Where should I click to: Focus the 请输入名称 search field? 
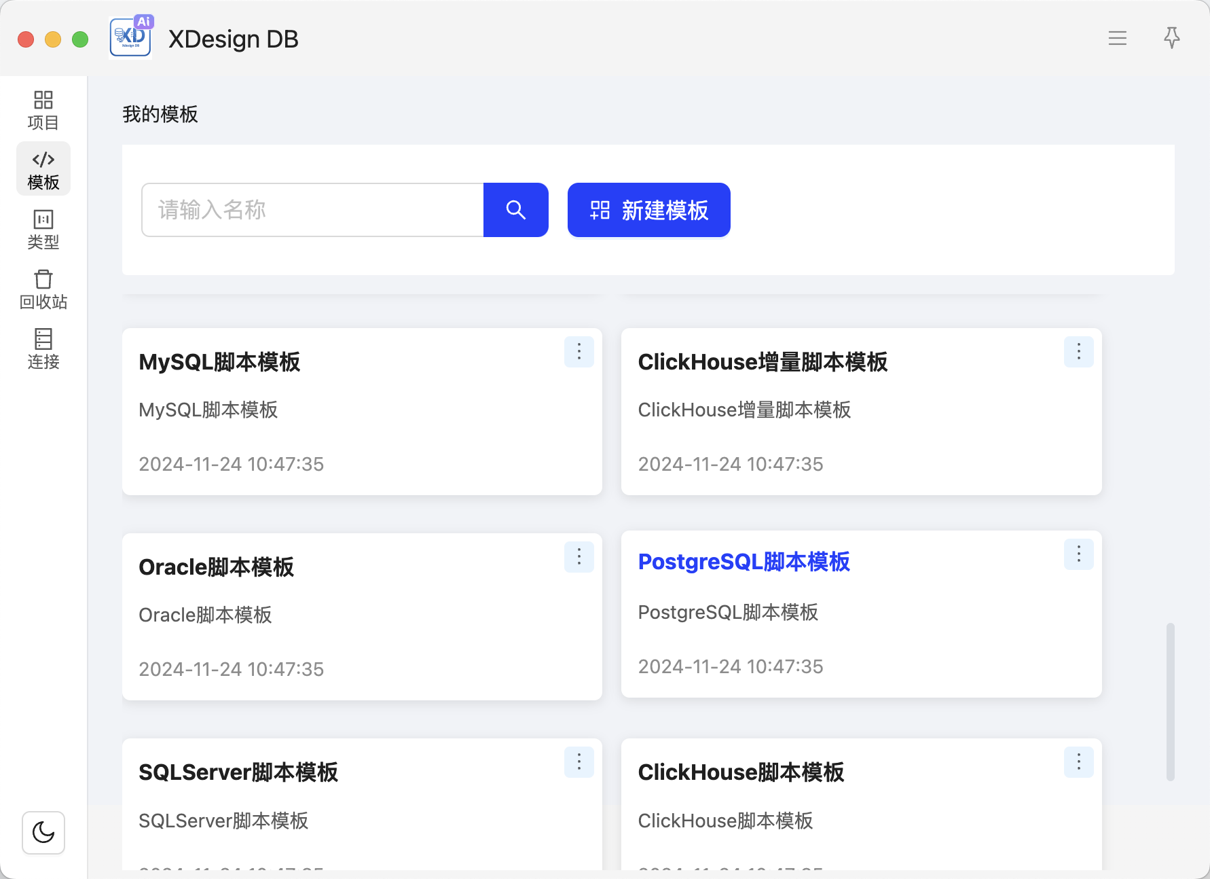coord(312,210)
